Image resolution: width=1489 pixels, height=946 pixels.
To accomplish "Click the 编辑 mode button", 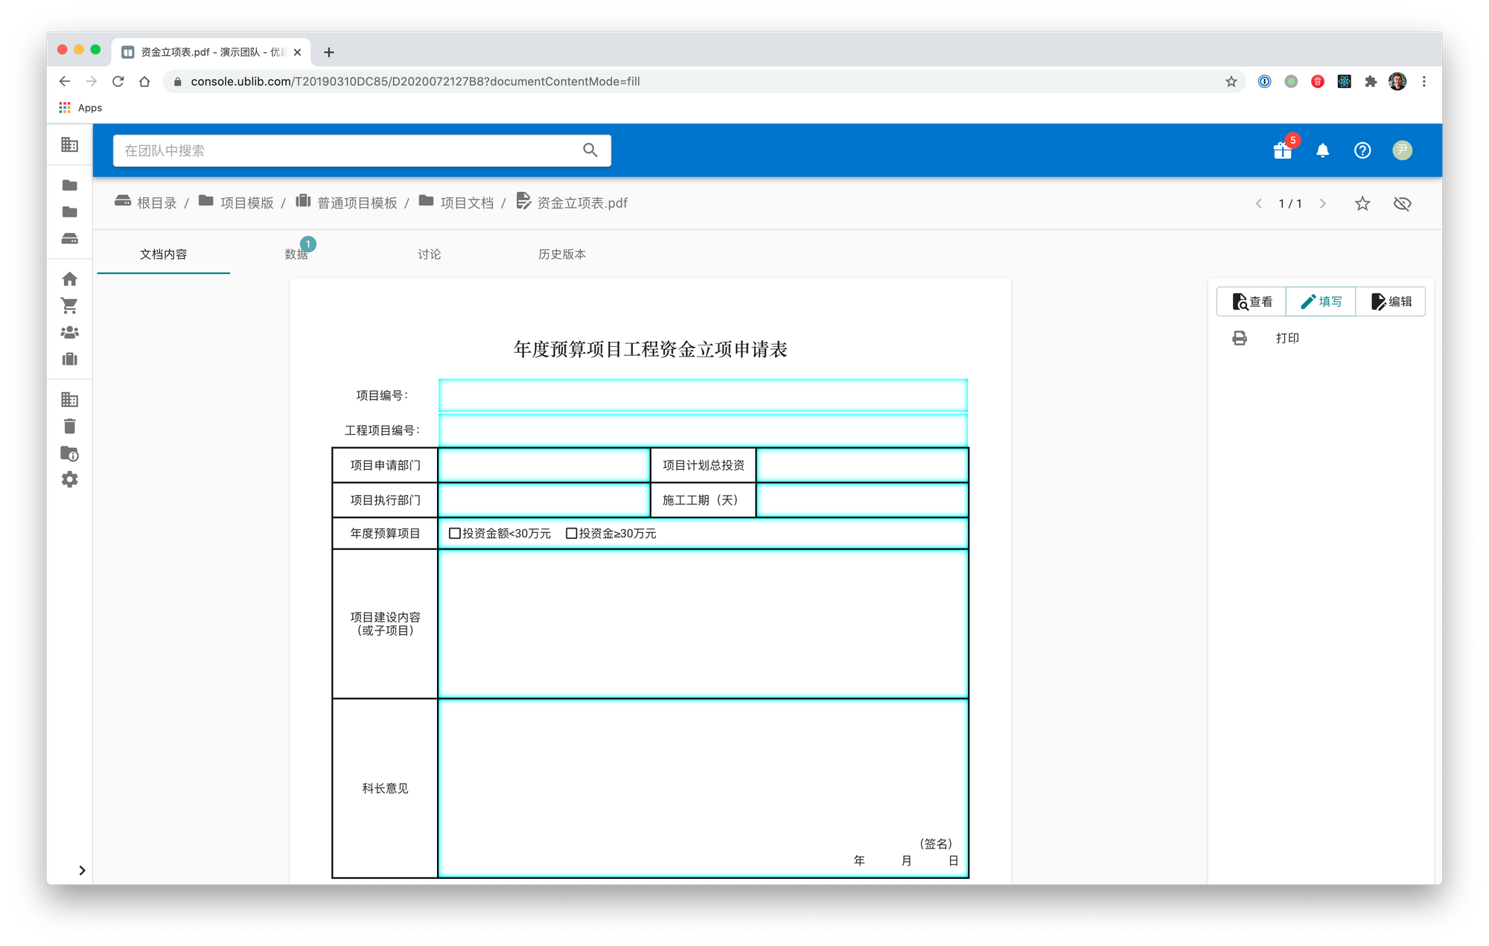I will coord(1391,301).
